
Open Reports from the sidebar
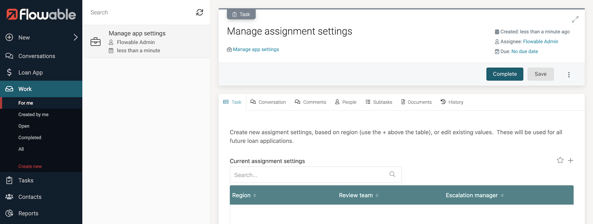[x=28, y=213]
